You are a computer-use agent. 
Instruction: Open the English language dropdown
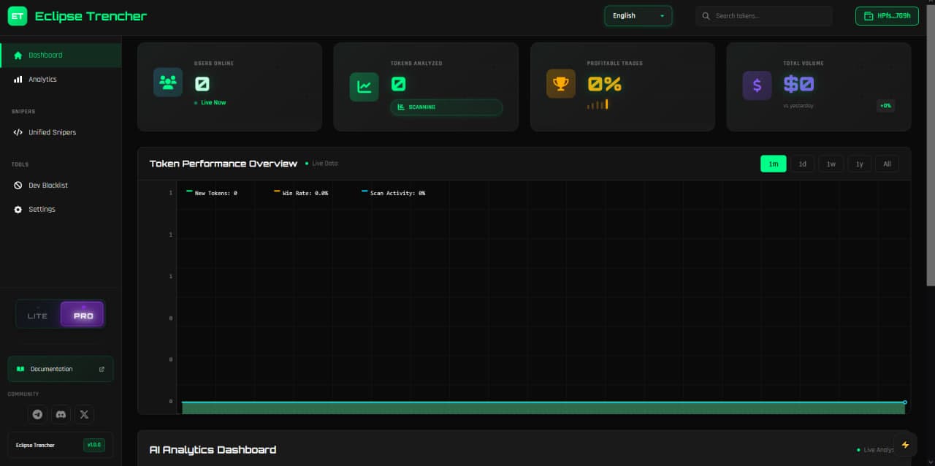point(638,16)
